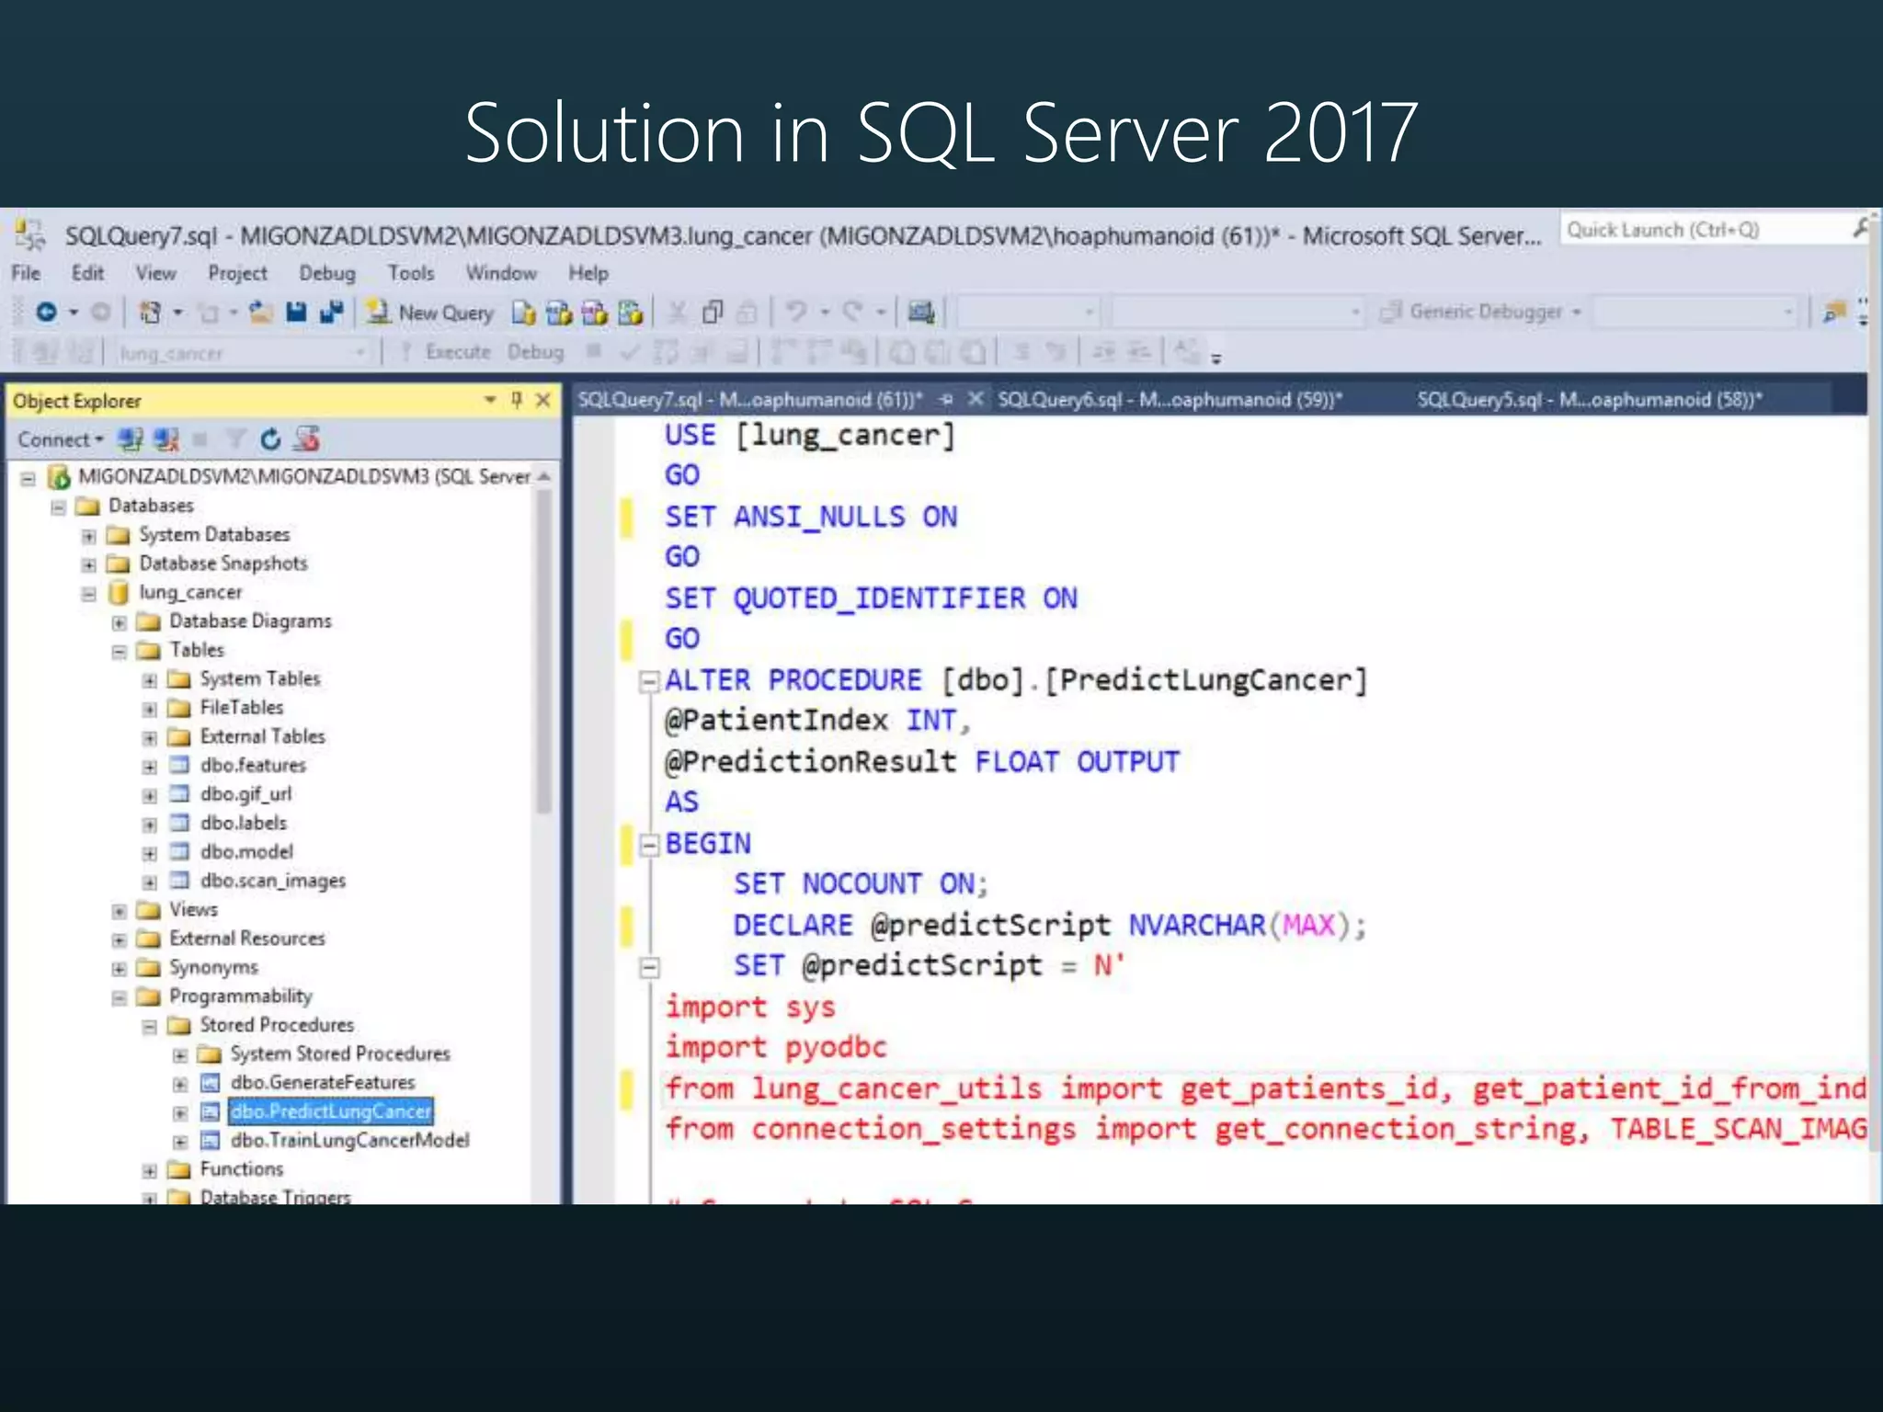
Task: Collapse the Tables folder
Action: pyautogui.click(x=119, y=652)
